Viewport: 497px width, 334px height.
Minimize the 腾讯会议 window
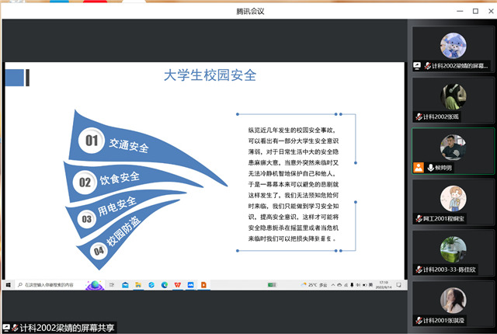coord(460,11)
